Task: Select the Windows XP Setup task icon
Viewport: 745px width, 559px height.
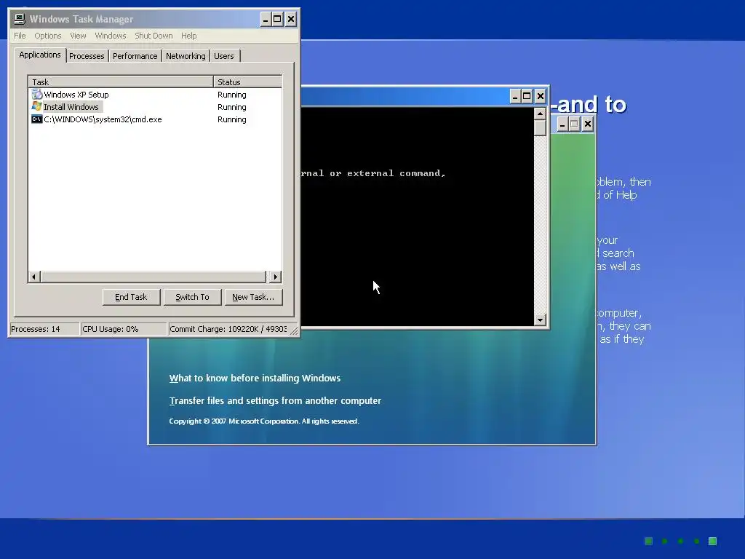Action: click(x=36, y=94)
